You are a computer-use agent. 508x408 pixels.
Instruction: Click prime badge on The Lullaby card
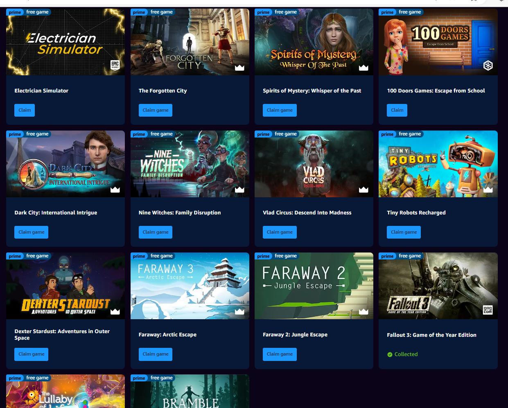(x=15, y=378)
